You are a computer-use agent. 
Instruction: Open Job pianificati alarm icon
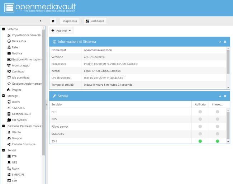[x=9, y=77]
